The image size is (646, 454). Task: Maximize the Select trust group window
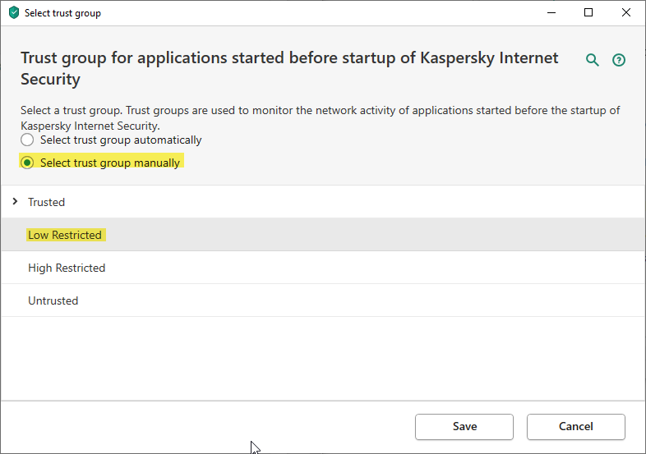[x=588, y=13]
